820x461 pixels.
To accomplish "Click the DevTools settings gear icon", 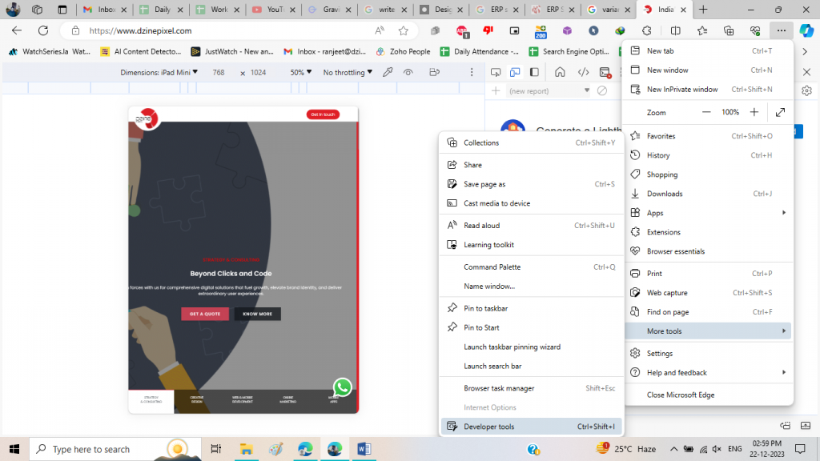I will tap(806, 91).
